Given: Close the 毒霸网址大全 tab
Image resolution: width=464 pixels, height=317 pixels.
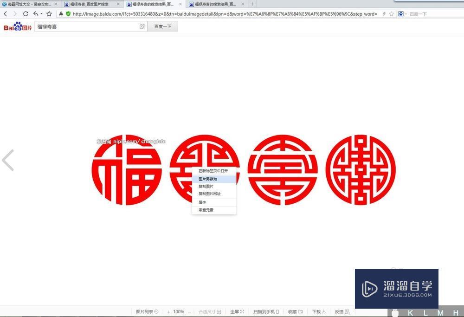Looking at the screenshot, I should (x=56, y=4).
